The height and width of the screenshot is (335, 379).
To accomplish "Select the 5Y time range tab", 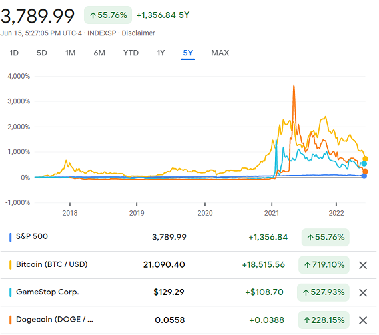I will pyautogui.click(x=188, y=53).
